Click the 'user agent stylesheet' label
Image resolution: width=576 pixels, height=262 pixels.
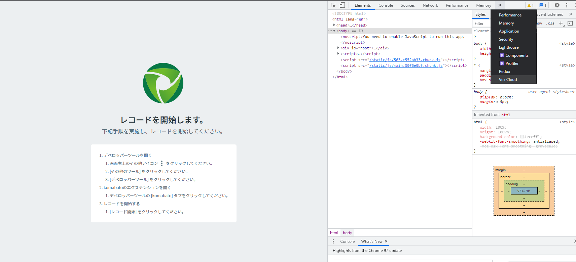[551, 92]
